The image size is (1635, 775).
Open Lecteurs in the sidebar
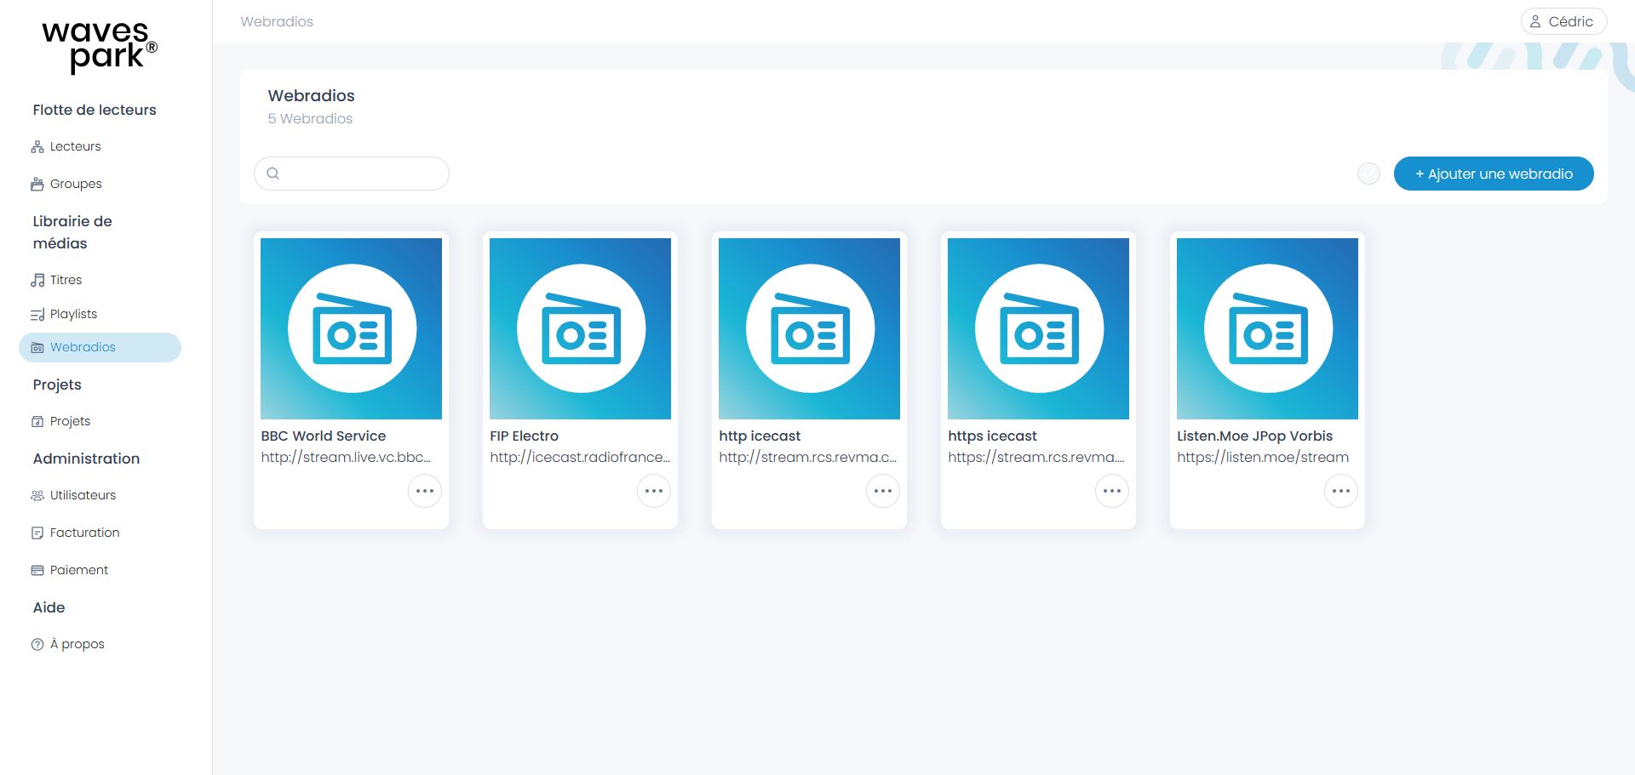point(66,146)
